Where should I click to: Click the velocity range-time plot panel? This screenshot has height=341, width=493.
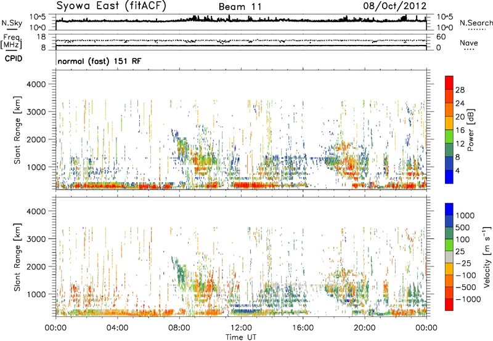click(x=241, y=257)
